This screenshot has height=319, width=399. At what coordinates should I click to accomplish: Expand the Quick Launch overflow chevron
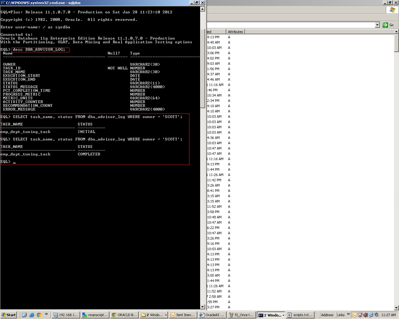click(x=46, y=313)
